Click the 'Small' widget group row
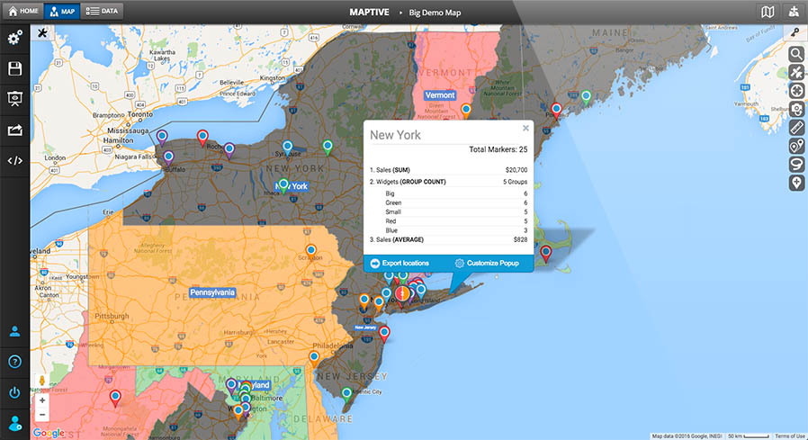808x440 pixels. click(456, 212)
